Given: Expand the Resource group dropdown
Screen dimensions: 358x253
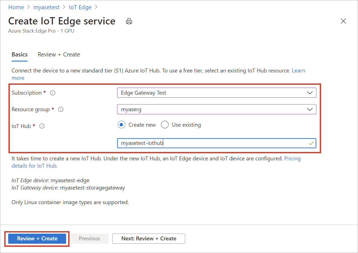Looking at the screenshot, I should click(216, 109).
